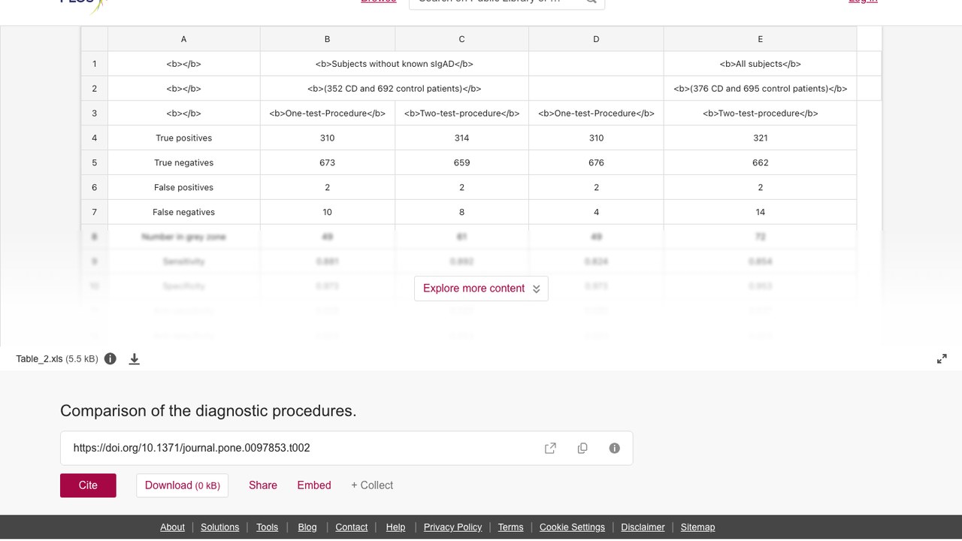
Task: Click the cell with value 321
Action: (x=760, y=138)
